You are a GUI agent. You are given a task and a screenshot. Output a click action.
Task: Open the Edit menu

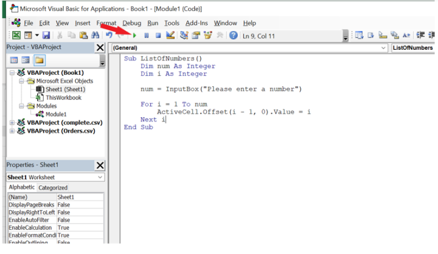click(x=44, y=23)
